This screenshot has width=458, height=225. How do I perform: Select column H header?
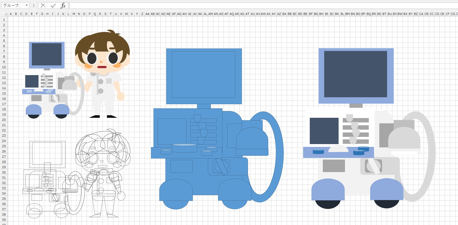coord(47,14)
